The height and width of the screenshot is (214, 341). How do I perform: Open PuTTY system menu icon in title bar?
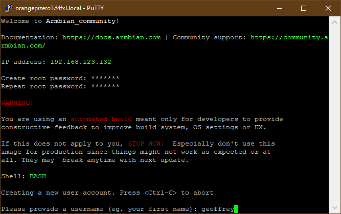point(8,8)
